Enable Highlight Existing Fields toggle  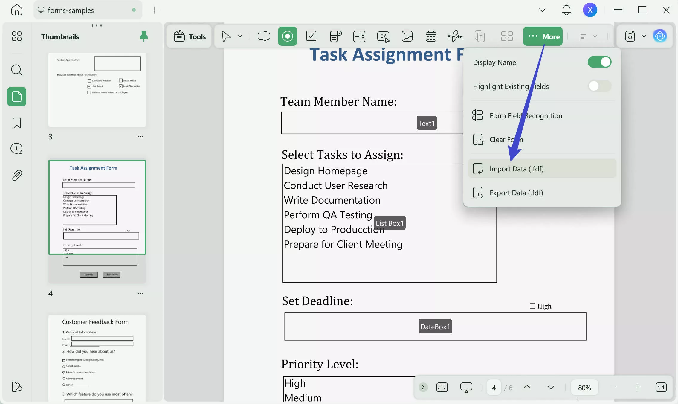tap(599, 86)
